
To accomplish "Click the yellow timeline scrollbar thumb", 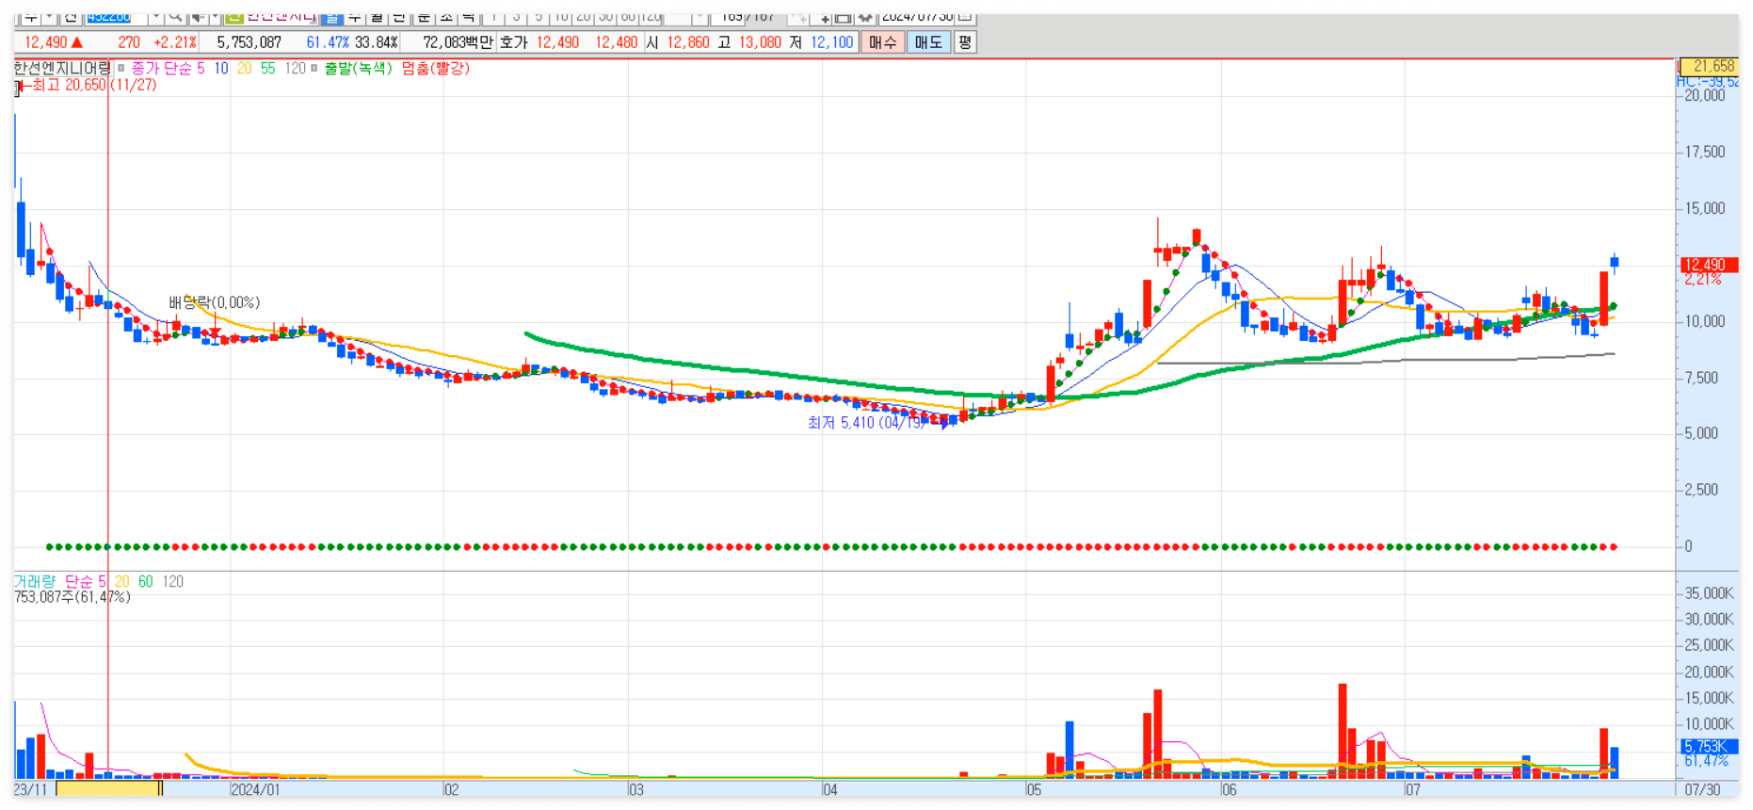I will click(108, 789).
